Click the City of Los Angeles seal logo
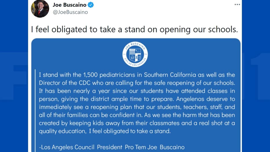 point(135,54)
